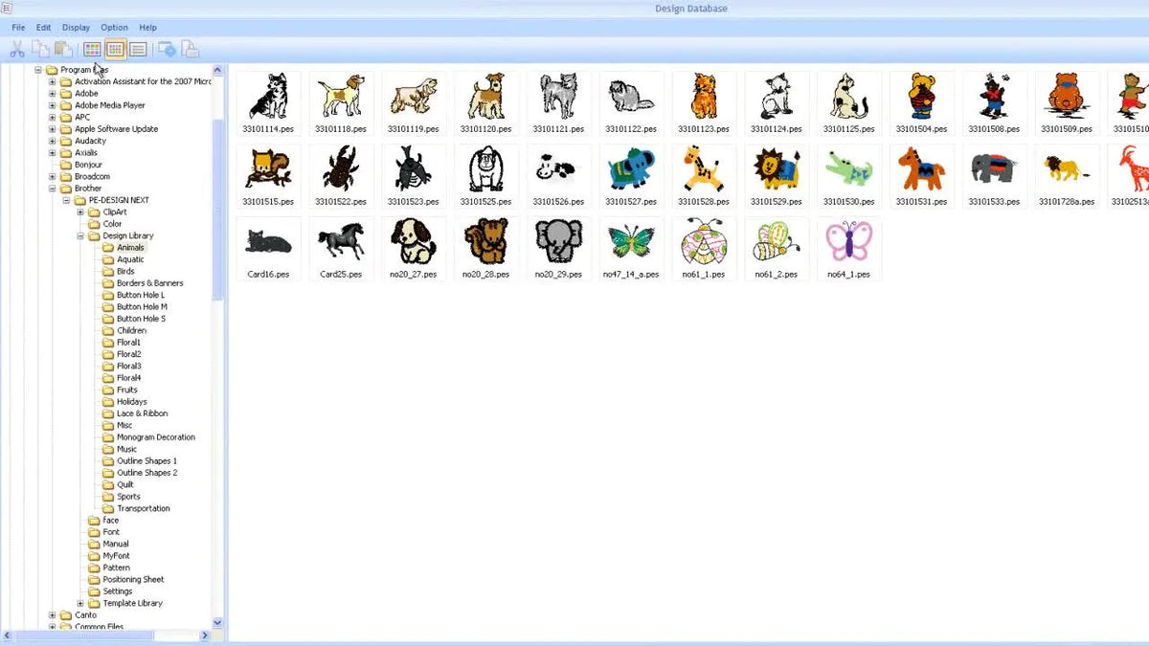Viewport: 1149px width, 646px height.
Task: Collapse the Design Library folder node
Action: [x=80, y=235]
